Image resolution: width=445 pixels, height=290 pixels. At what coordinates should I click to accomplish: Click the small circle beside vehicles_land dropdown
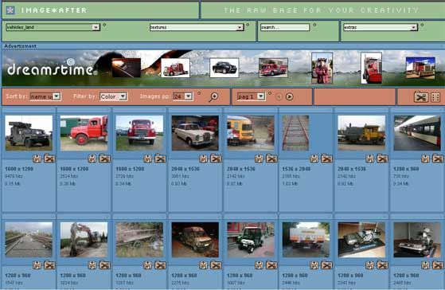tap(104, 25)
